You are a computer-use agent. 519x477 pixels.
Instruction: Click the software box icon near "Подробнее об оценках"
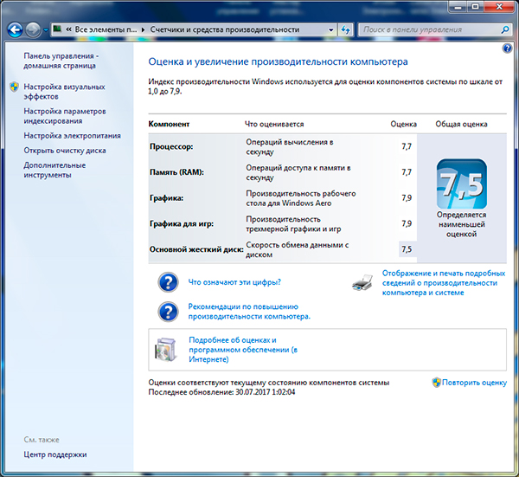(x=165, y=349)
